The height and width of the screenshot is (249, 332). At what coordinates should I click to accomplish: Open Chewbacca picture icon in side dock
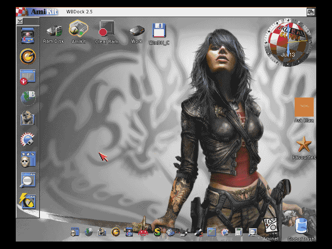pos(28,118)
